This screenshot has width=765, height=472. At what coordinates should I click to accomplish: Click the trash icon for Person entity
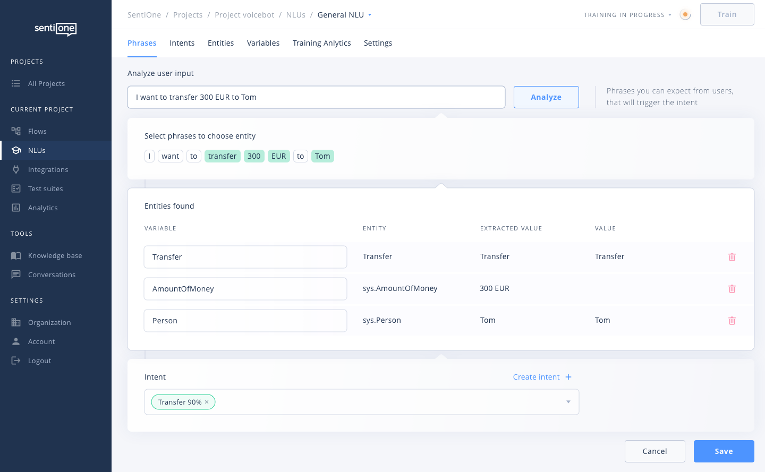tap(732, 321)
